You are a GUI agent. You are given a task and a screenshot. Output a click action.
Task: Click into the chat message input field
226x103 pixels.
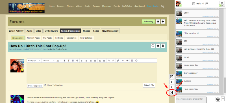click(191, 100)
